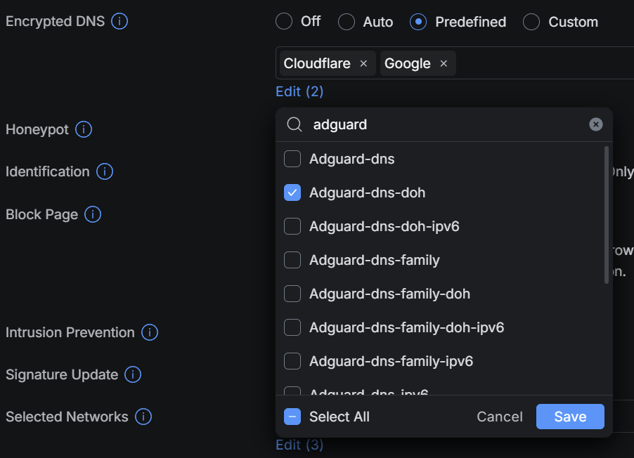Click info icon next to Encrypted DNS
This screenshot has height=458, width=634.
pos(120,21)
